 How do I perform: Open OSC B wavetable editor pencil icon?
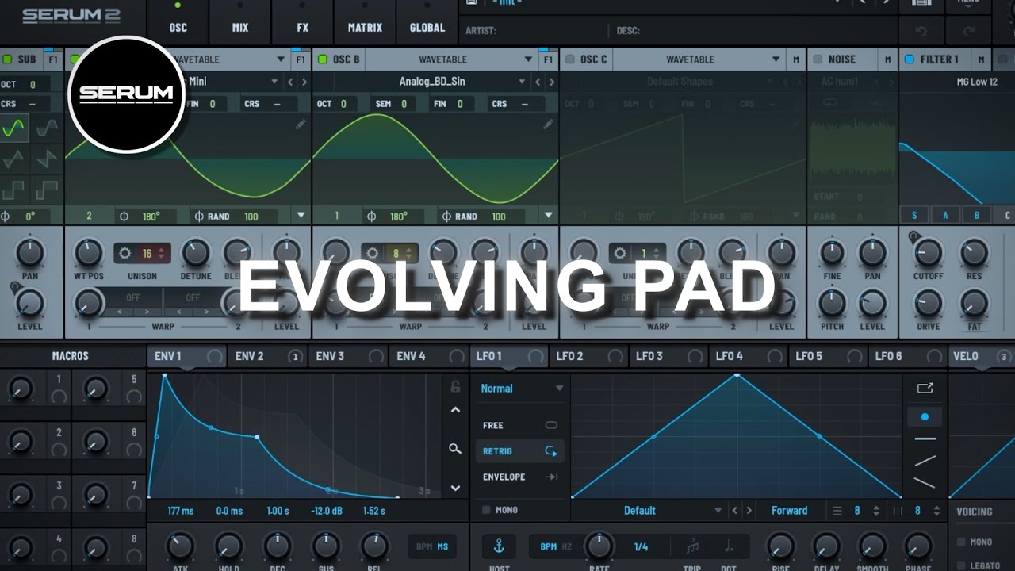(549, 125)
